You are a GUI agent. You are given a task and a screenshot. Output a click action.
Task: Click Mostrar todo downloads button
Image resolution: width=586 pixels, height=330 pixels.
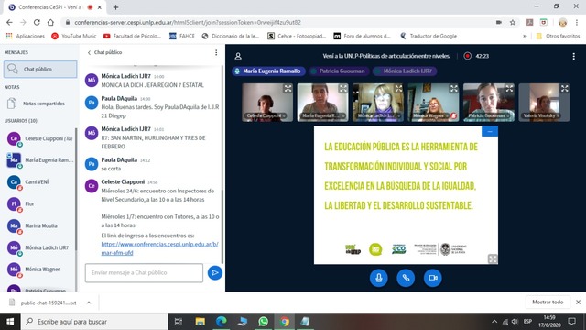(548, 302)
